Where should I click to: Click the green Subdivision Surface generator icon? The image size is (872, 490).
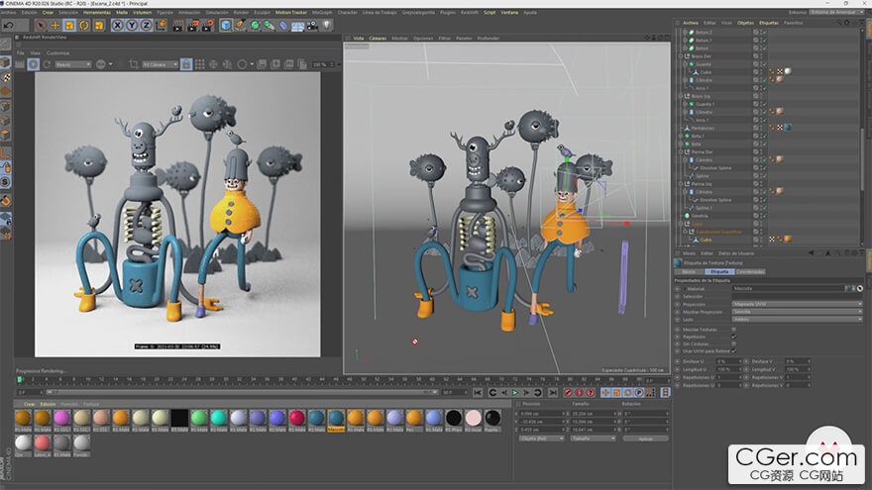[x=255, y=26]
